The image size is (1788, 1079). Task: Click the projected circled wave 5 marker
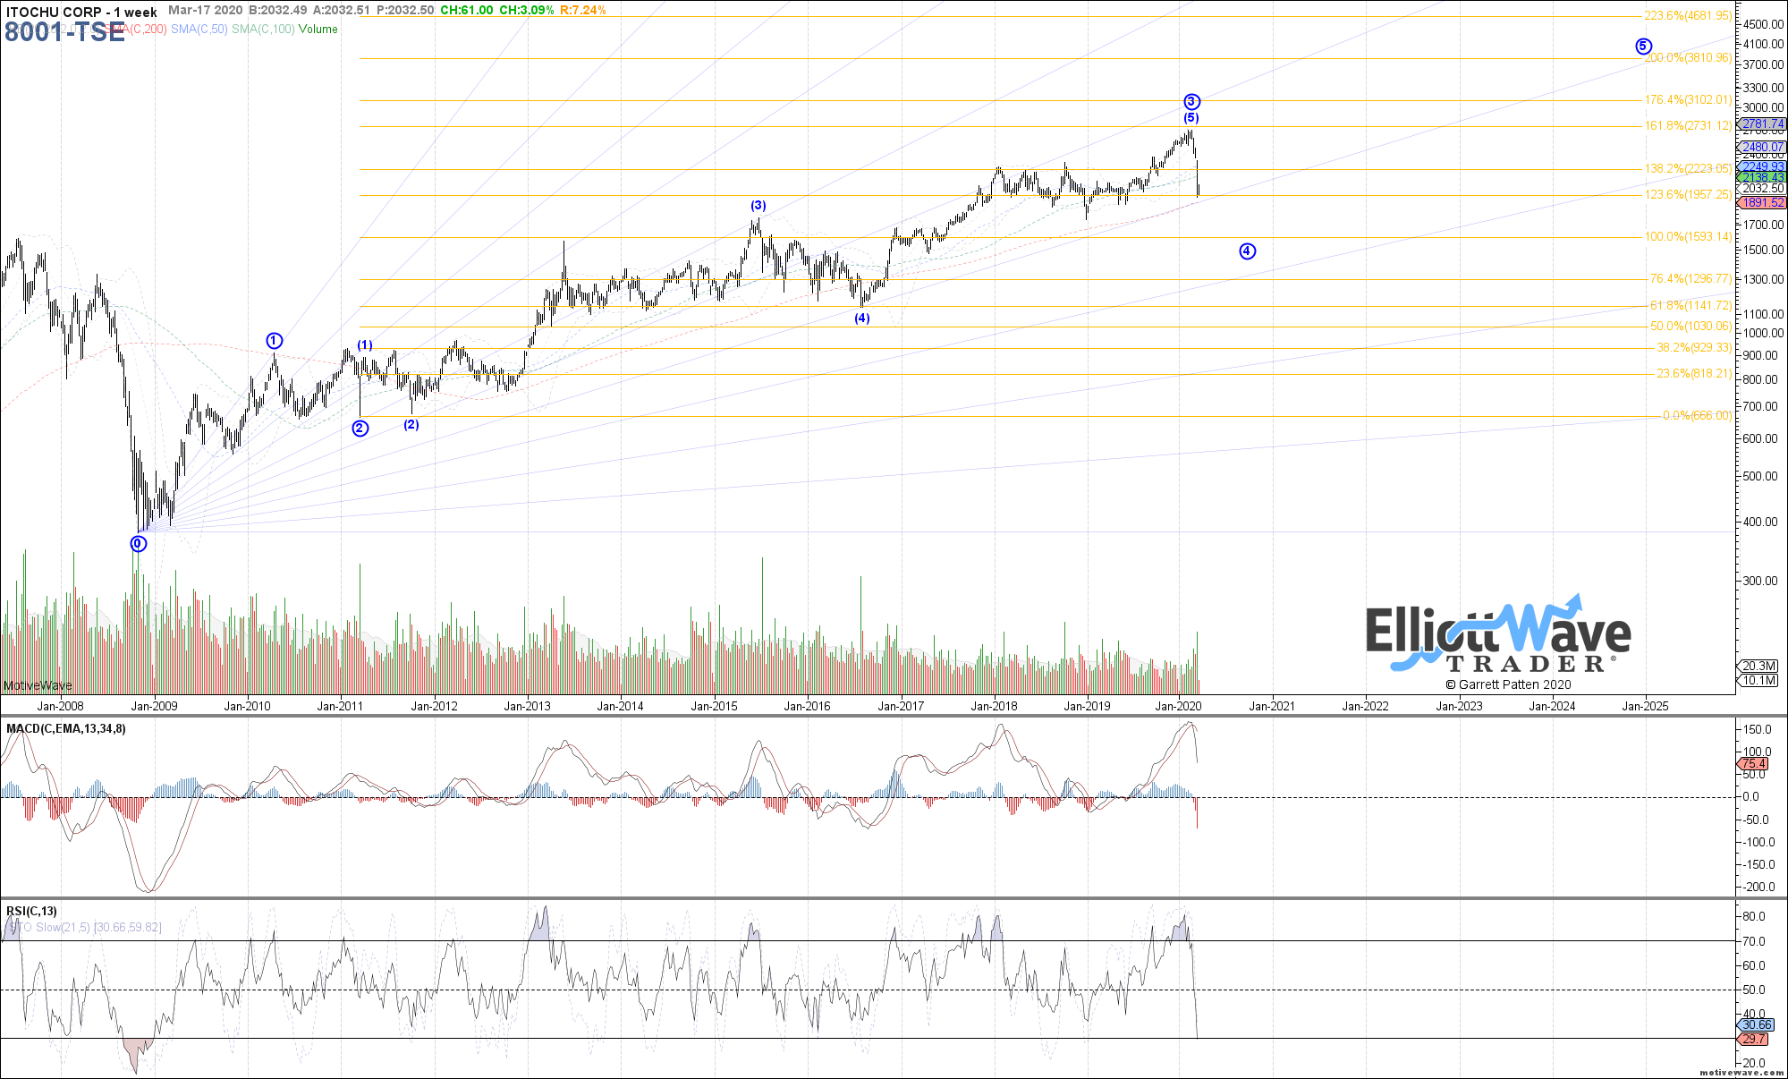(1643, 46)
